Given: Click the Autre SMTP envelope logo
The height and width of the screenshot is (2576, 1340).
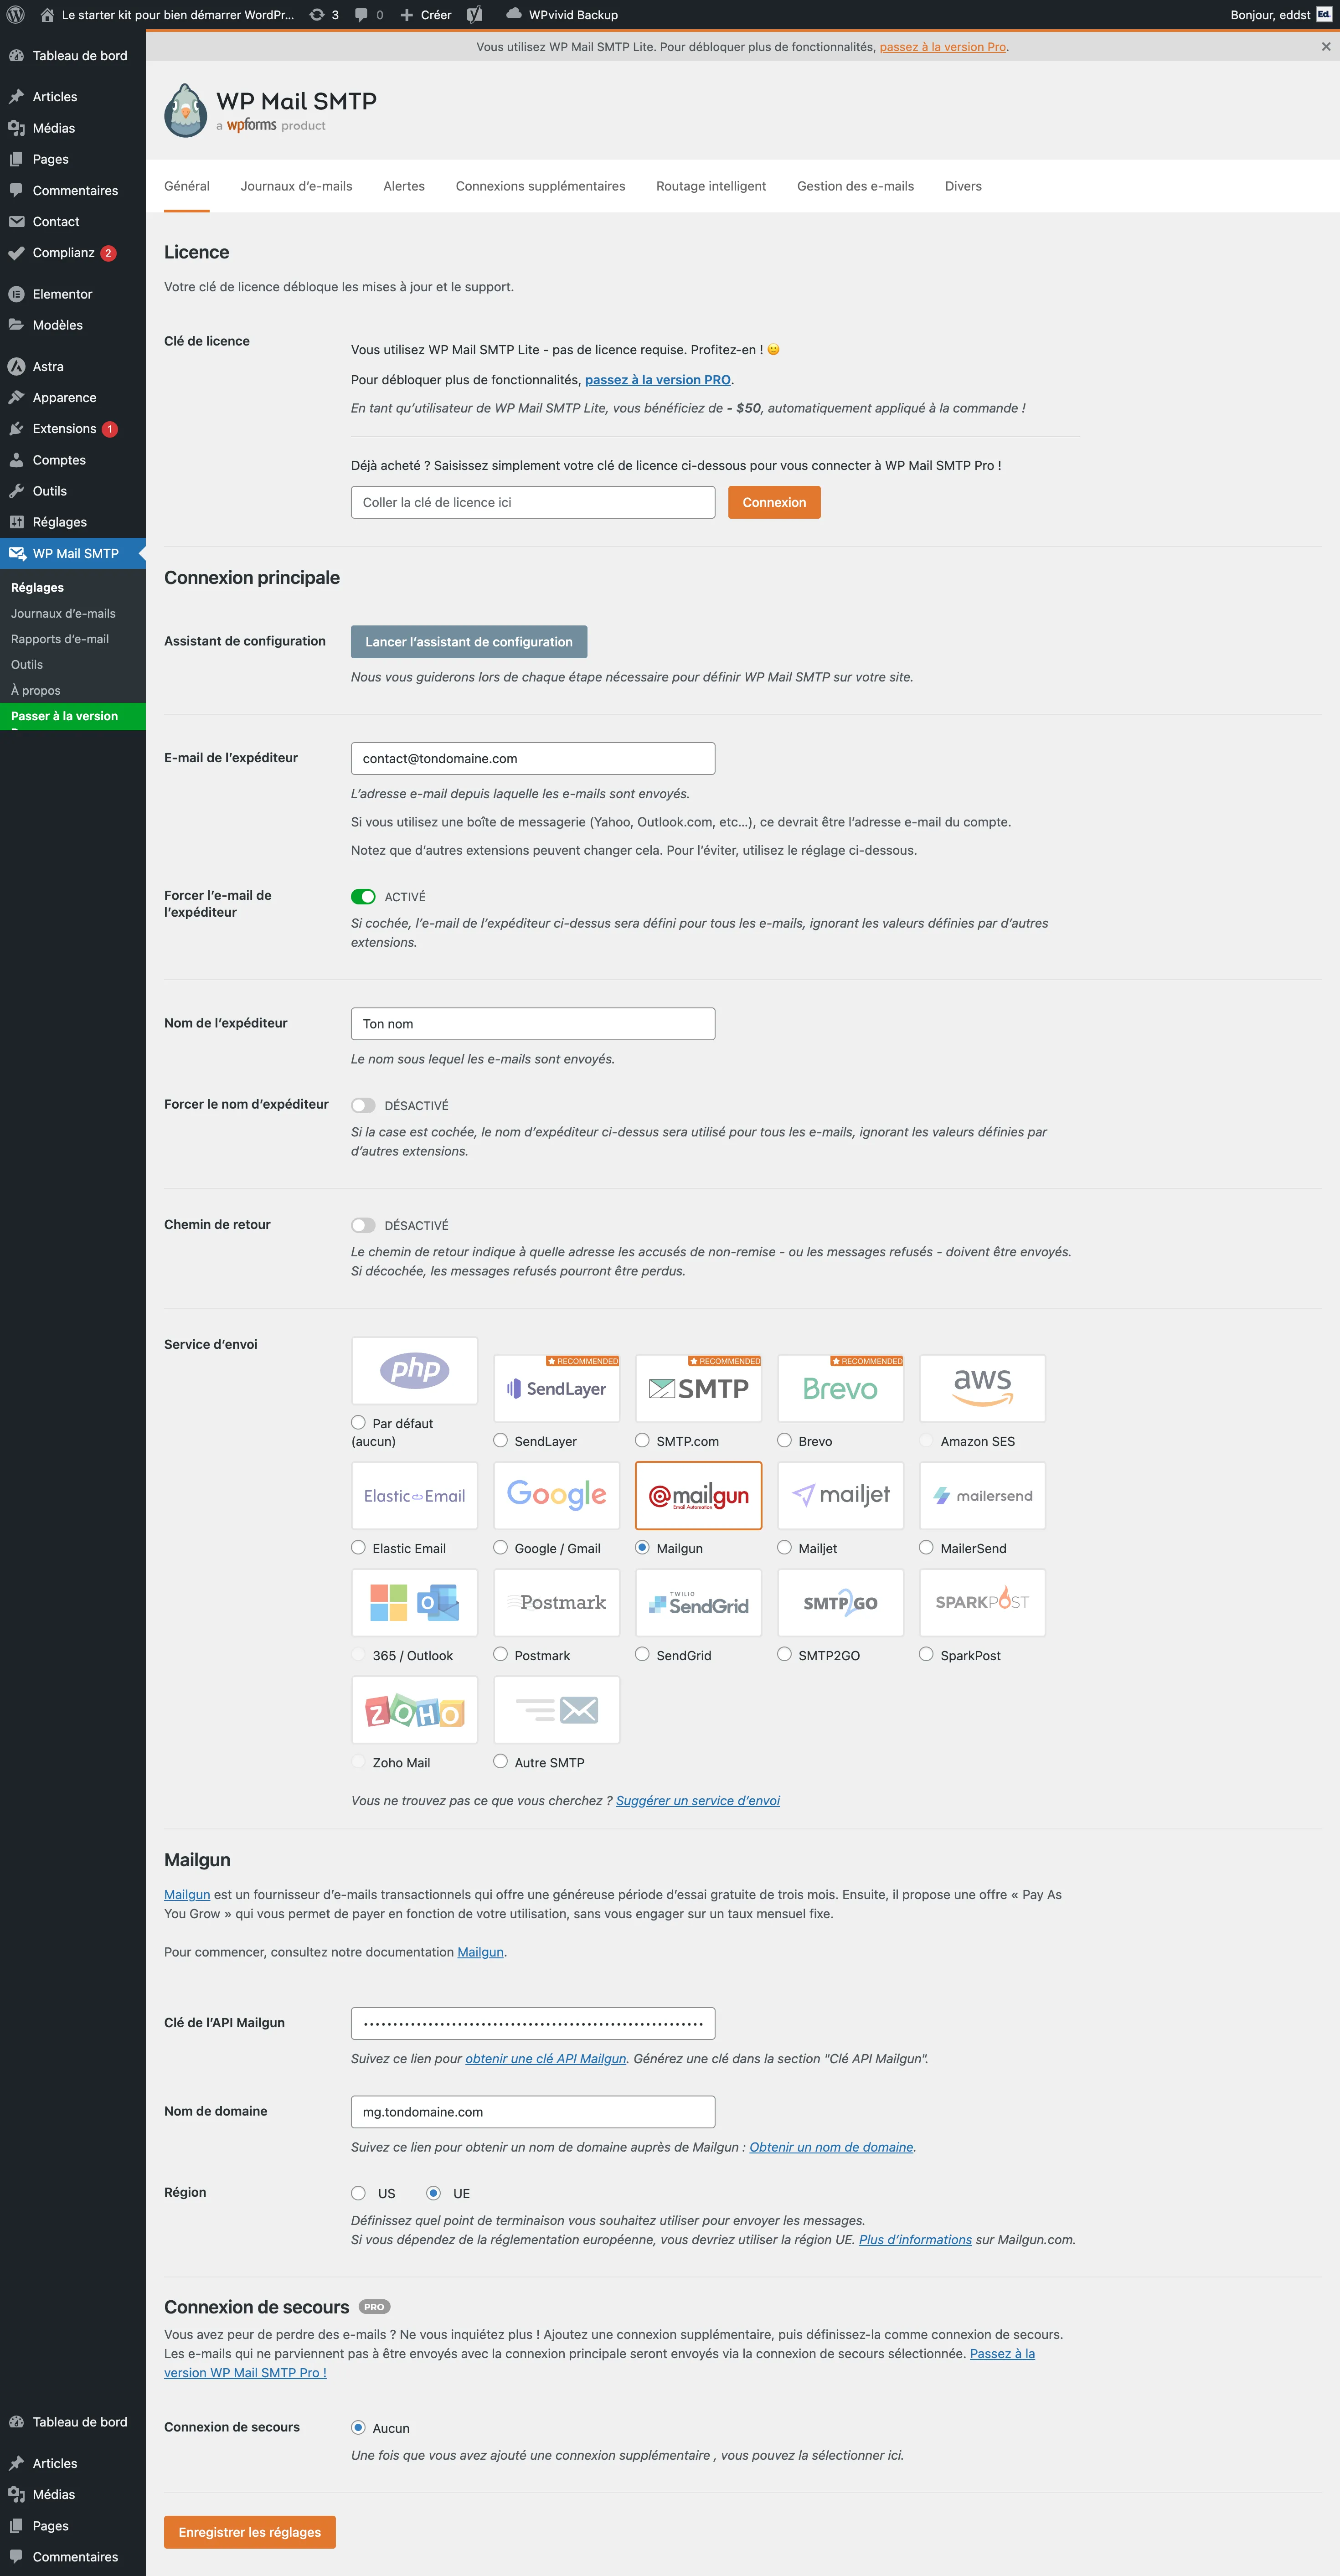Looking at the screenshot, I should pos(557,1710).
